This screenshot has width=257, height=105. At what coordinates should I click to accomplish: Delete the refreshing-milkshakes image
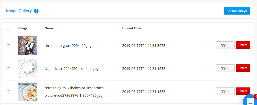click(x=243, y=91)
